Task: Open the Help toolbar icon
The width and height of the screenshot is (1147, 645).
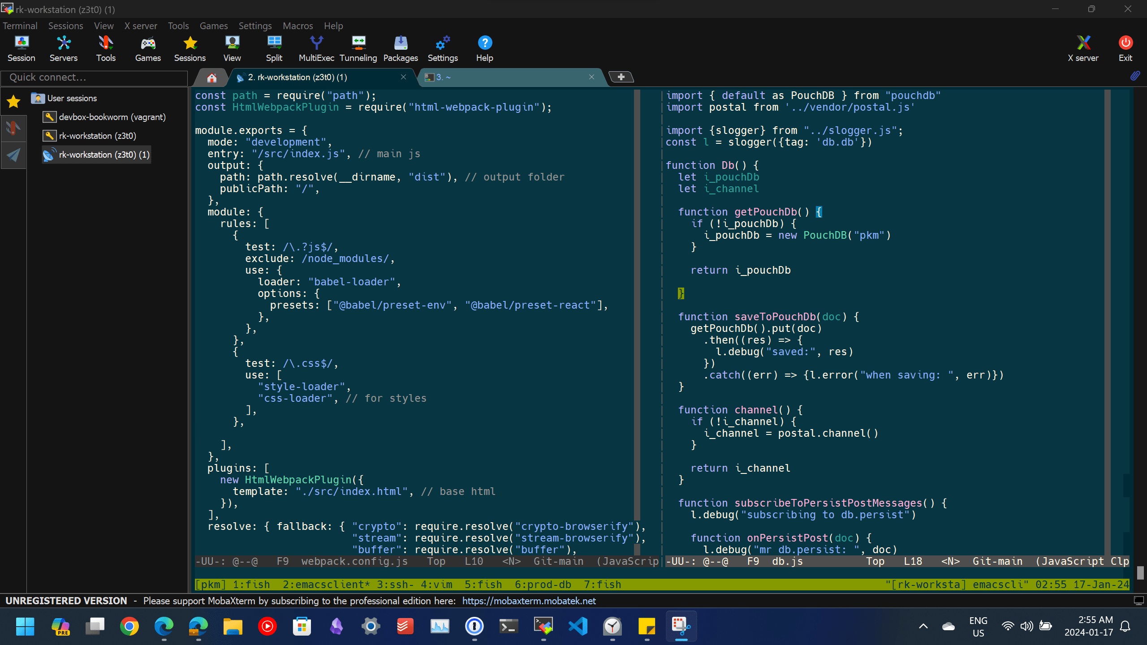Action: (x=485, y=49)
